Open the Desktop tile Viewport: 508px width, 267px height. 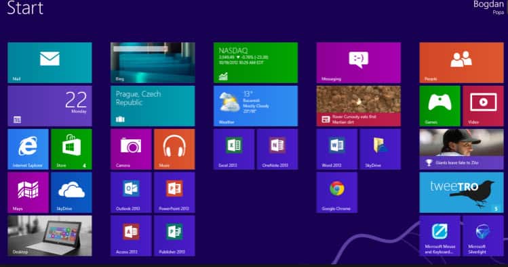(x=50, y=236)
